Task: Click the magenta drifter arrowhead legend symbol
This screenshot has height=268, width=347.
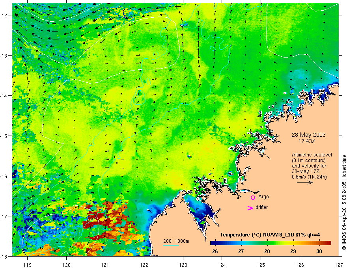Action: point(250,208)
